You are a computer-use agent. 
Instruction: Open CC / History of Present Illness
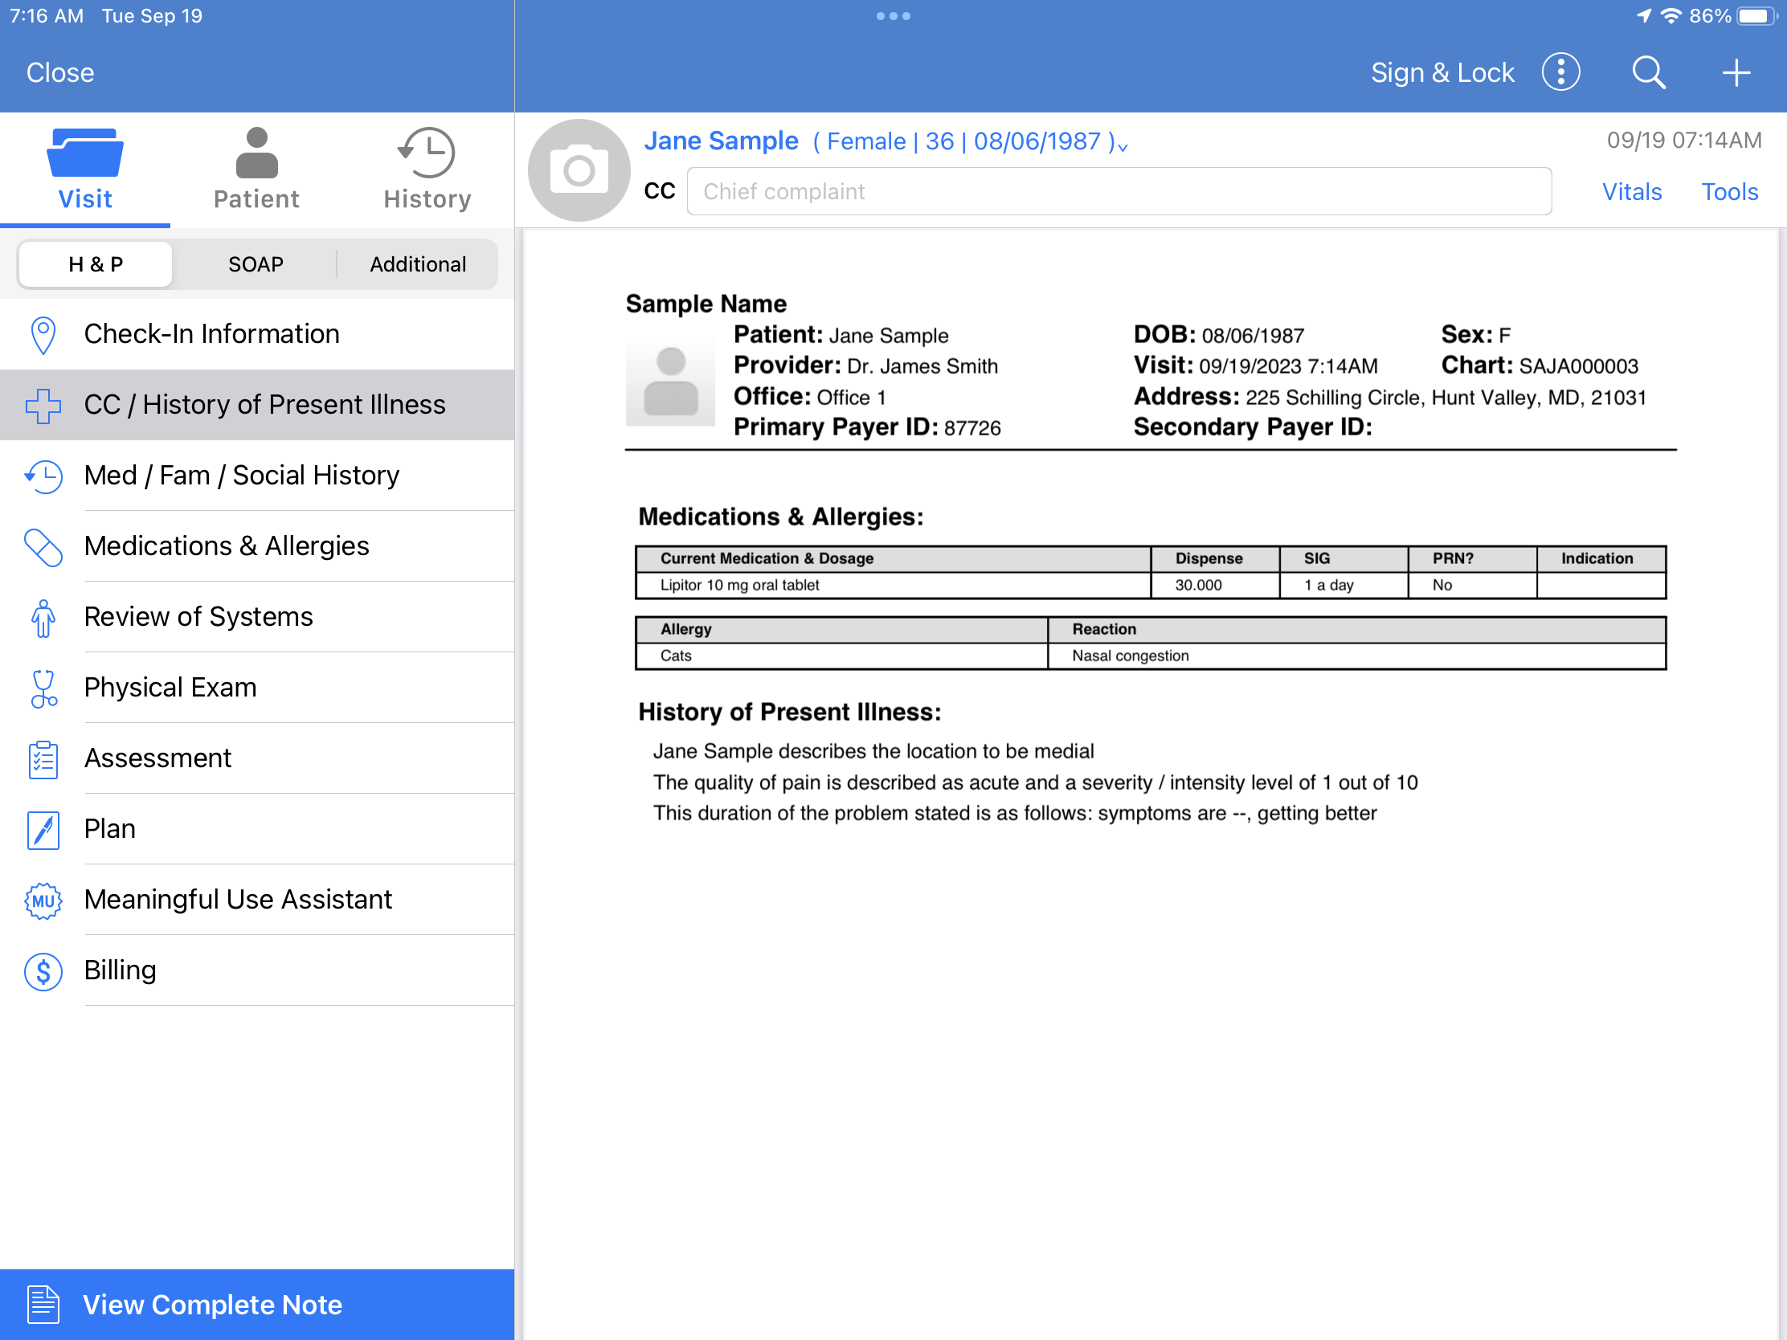click(257, 405)
